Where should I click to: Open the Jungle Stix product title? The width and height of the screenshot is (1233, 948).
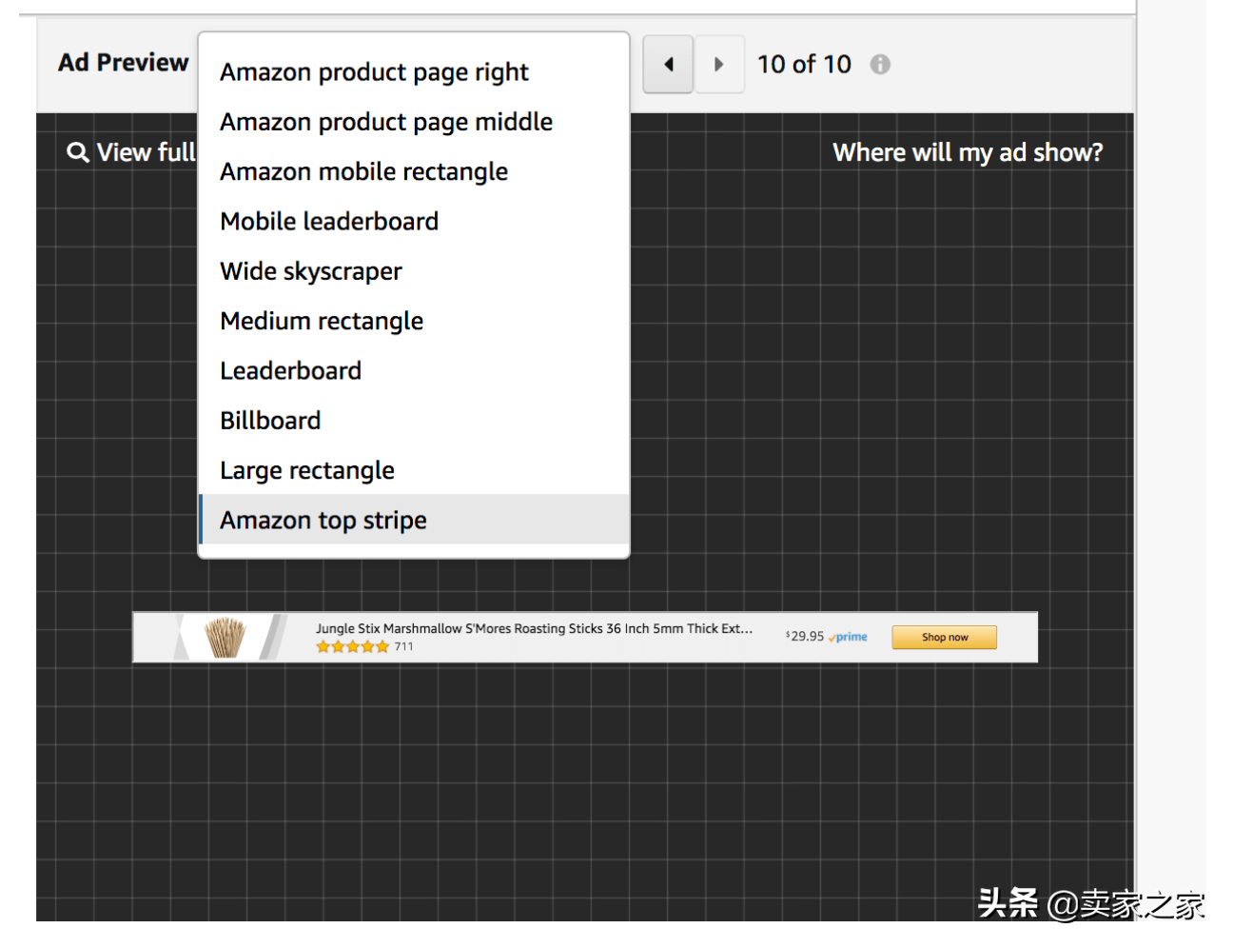pyautogui.click(x=534, y=628)
